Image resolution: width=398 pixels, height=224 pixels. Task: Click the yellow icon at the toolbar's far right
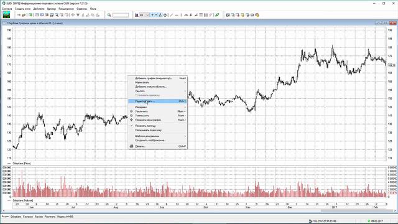257,15
